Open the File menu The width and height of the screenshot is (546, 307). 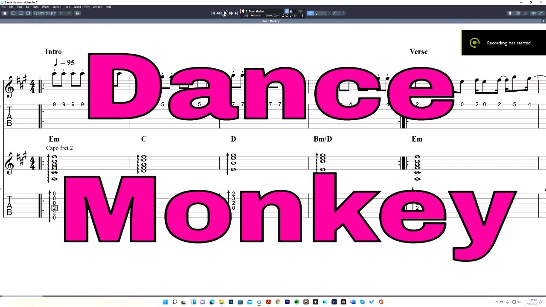click(x=3, y=7)
